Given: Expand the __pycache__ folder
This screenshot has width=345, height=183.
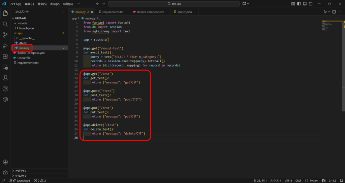Looking at the screenshot, I should (27, 38).
